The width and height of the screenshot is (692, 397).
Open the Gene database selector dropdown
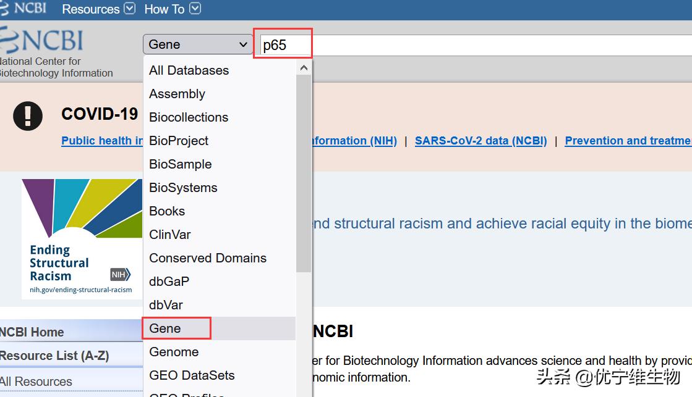click(198, 44)
